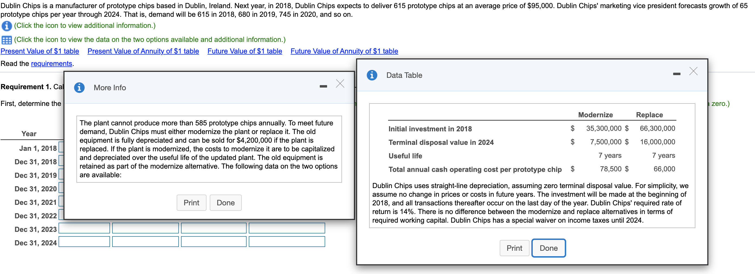Click fourth input field for Dec 31, 2023
755x274 pixels.
[x=287, y=228]
